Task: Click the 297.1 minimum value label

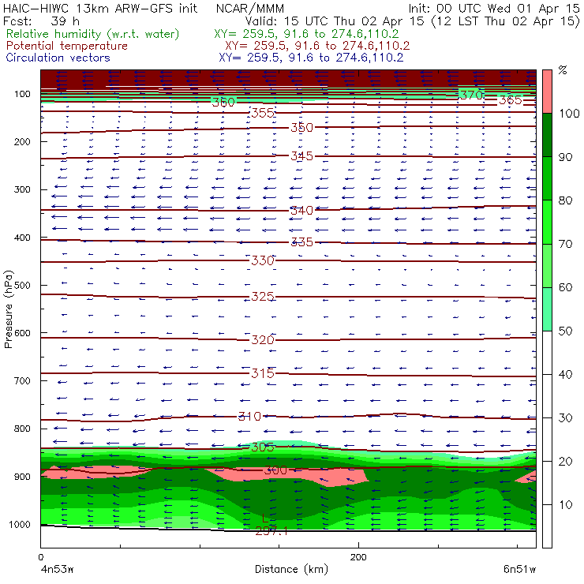Action: 271,531
